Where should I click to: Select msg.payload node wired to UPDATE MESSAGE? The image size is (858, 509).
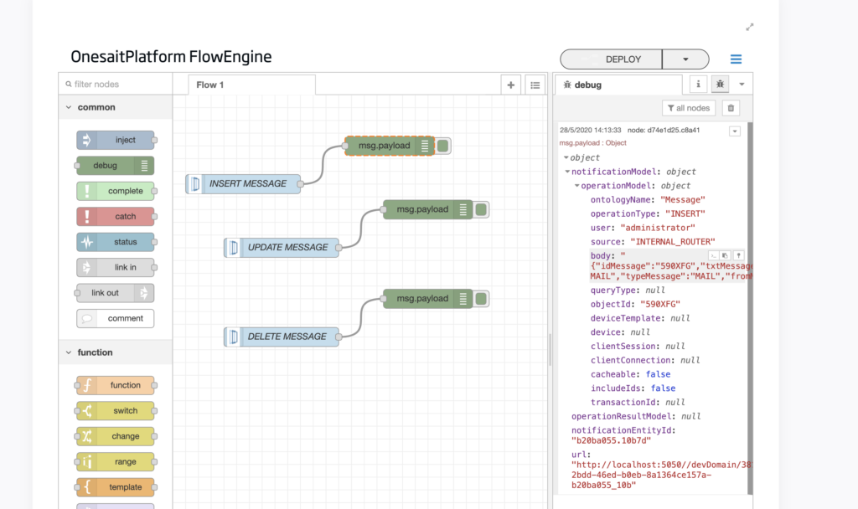428,209
